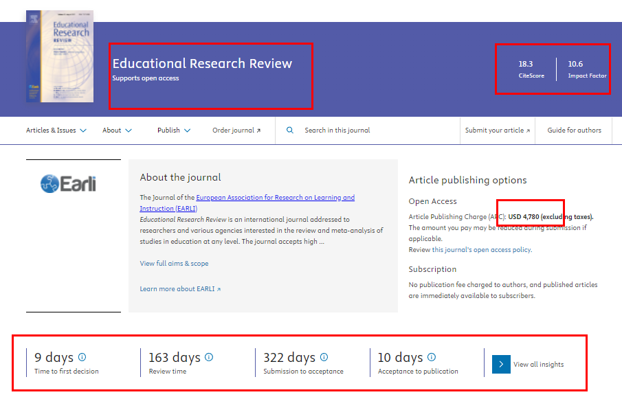
Task: Click the search magnifier icon
Action: pyautogui.click(x=289, y=129)
